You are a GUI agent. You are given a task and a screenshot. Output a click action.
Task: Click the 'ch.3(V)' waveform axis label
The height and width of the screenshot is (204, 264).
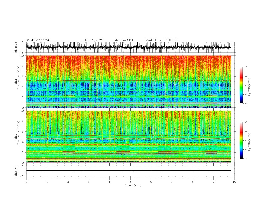(16, 171)
